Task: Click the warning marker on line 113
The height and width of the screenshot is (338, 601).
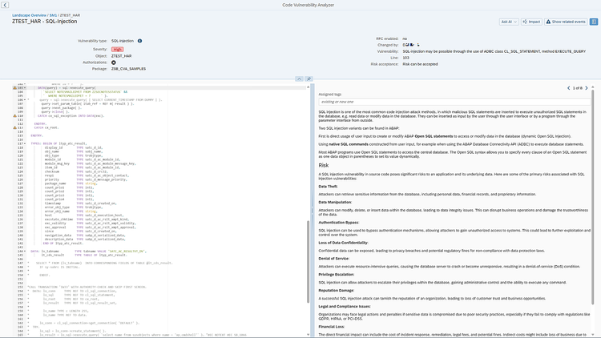Action: pos(15,127)
